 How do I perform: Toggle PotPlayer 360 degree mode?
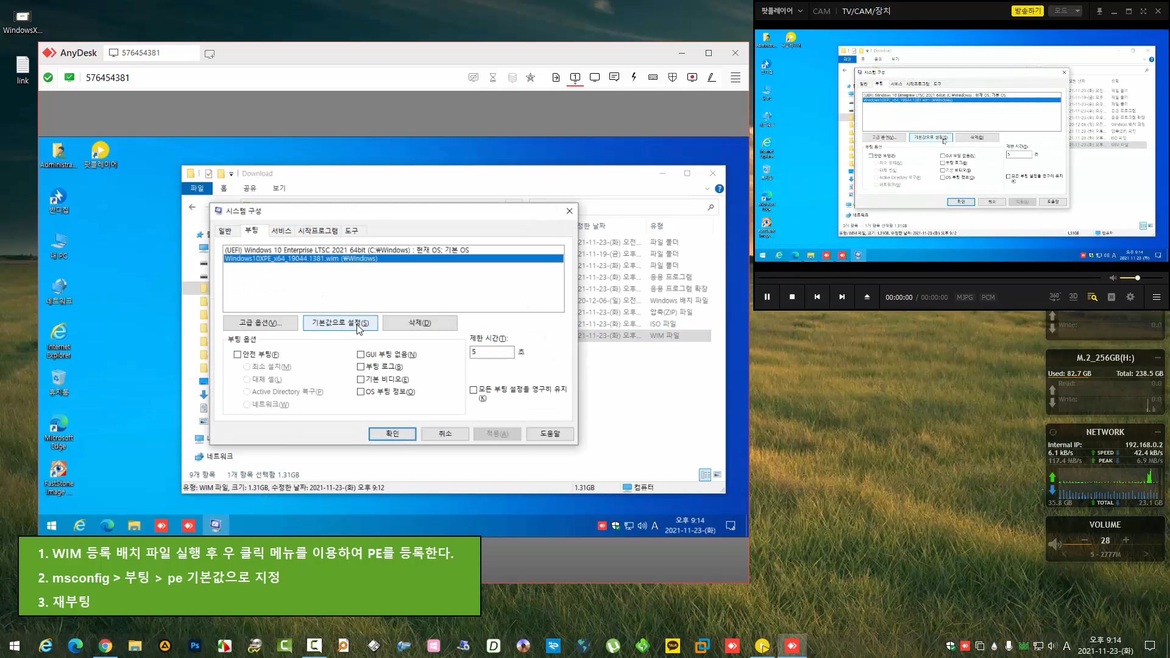tap(1055, 297)
